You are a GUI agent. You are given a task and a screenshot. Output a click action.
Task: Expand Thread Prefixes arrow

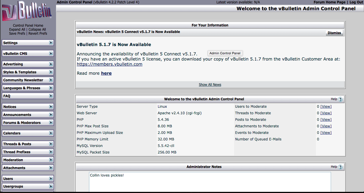point(51,152)
